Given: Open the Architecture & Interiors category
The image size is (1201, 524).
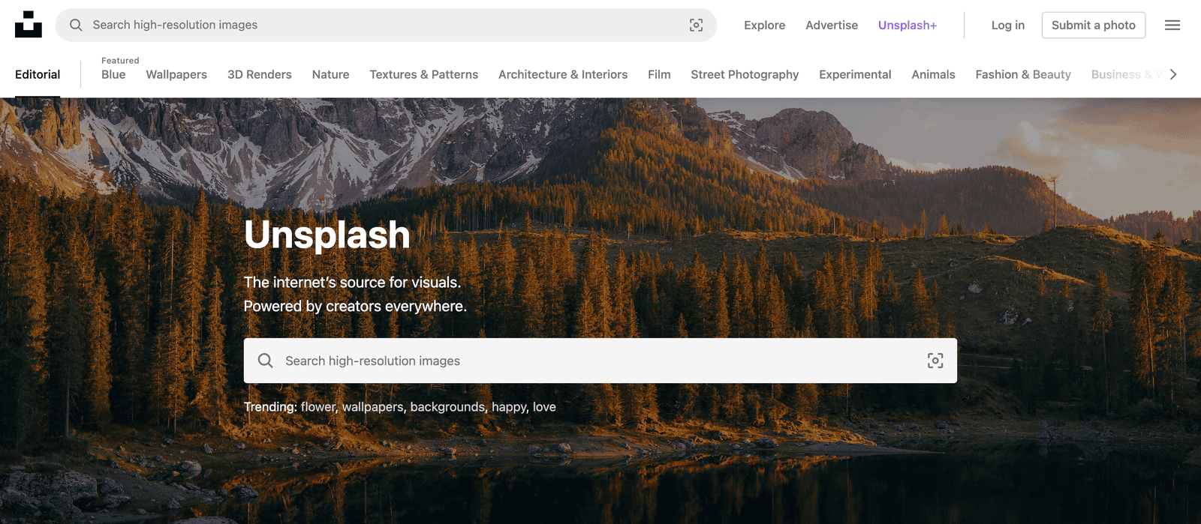Looking at the screenshot, I should pyautogui.click(x=563, y=74).
